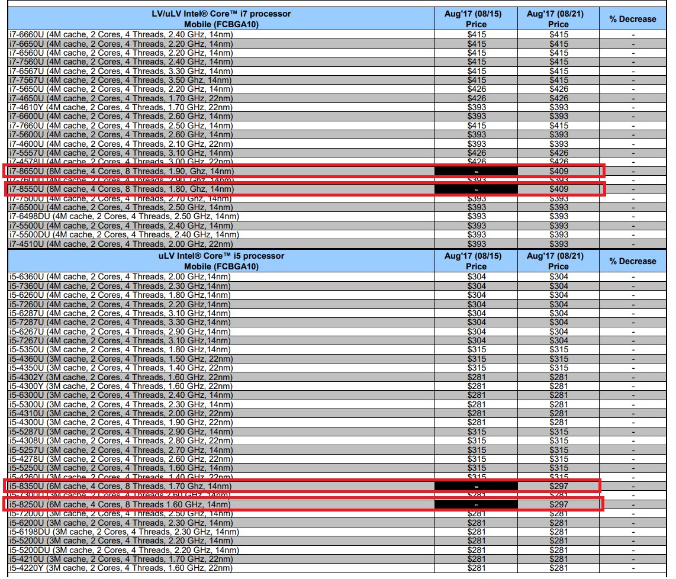Select the i7-5557U 3.10 GHz entry
The height and width of the screenshot is (579, 676).
[121, 153]
